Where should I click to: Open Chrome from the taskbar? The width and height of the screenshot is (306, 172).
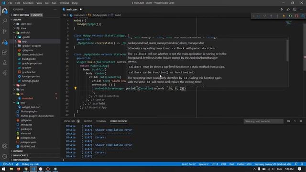pyautogui.click(x=26, y=169)
